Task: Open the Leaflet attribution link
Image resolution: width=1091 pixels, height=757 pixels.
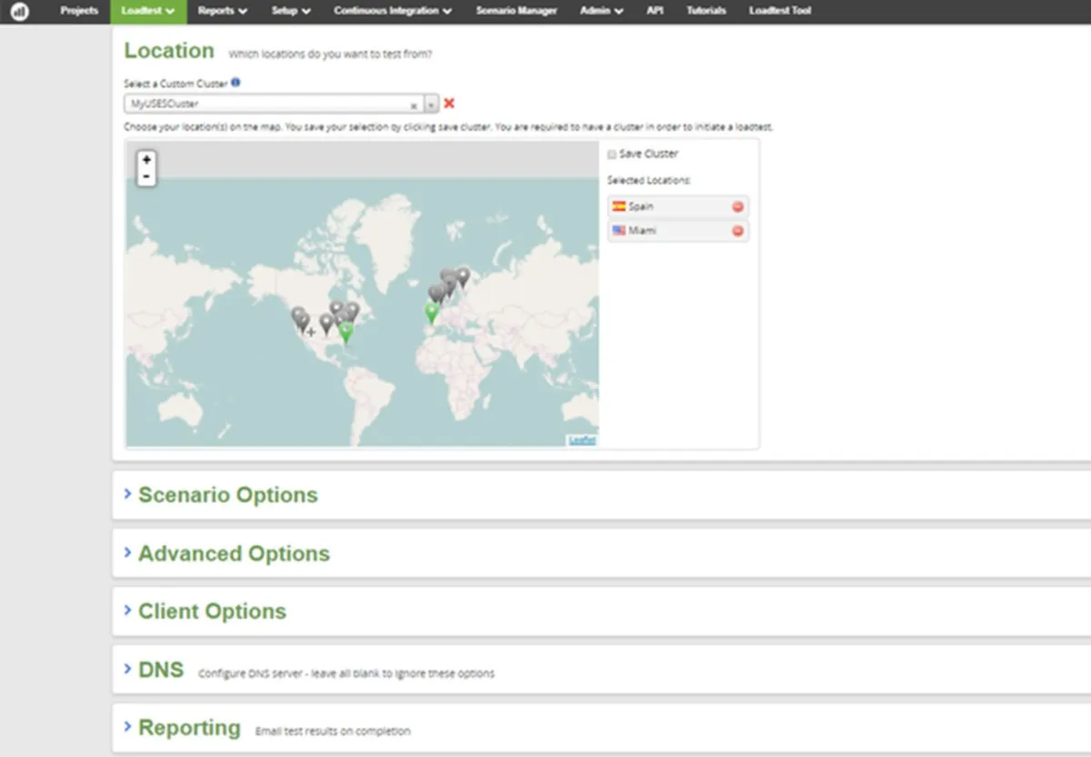Action: click(x=582, y=440)
